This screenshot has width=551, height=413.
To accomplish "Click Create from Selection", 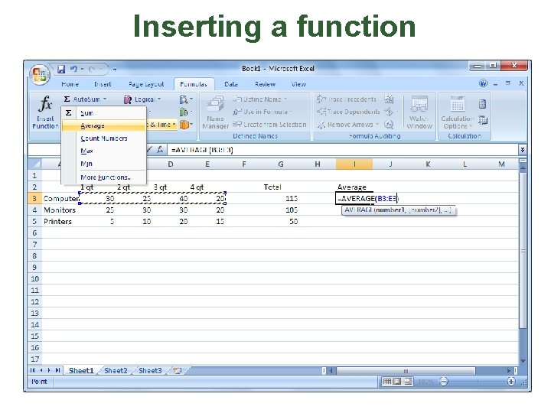I will (x=269, y=125).
